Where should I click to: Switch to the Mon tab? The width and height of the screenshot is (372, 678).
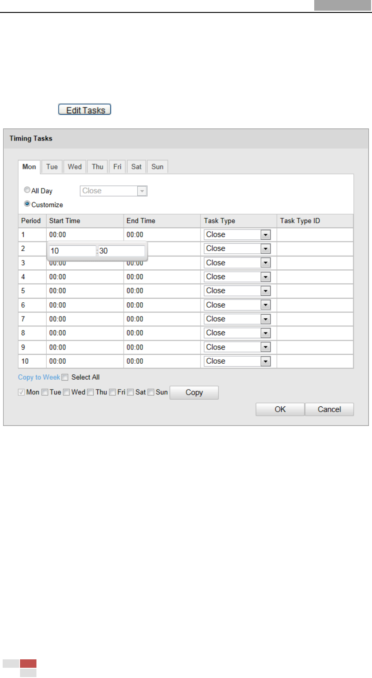point(29,167)
